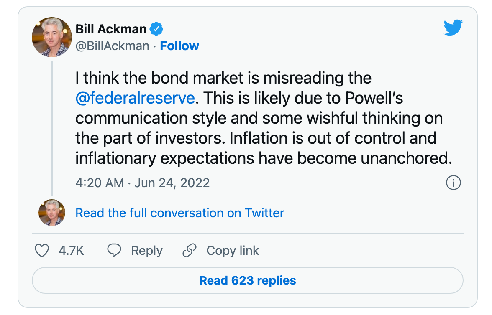The image size is (492, 315).
Task: Click the Twitter bird logo
Action: point(453,28)
